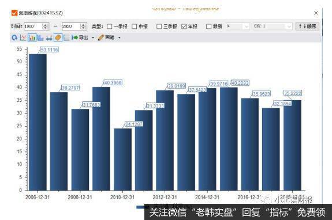This screenshot has height=220, width=332.
Task: Click the shortest bar labeled 24.1287
Action: click(x=122, y=160)
